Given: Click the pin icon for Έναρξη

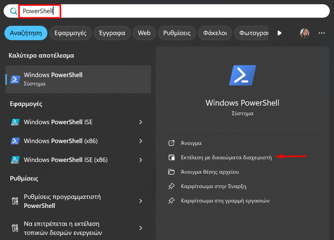Looking at the screenshot, I should click(x=171, y=186).
